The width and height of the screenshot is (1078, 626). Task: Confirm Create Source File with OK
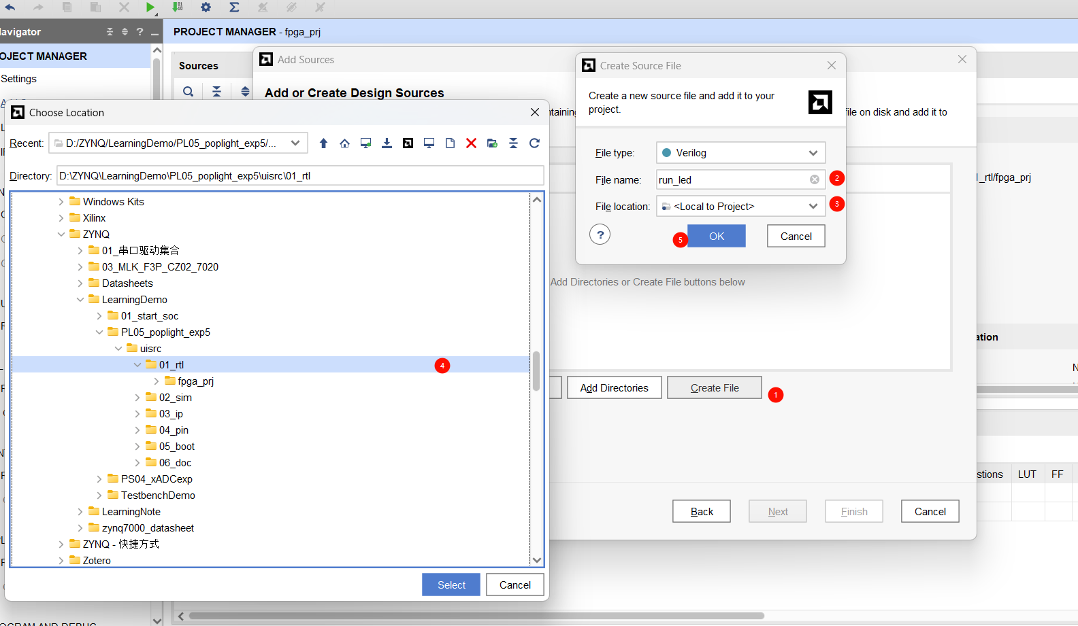[716, 237]
